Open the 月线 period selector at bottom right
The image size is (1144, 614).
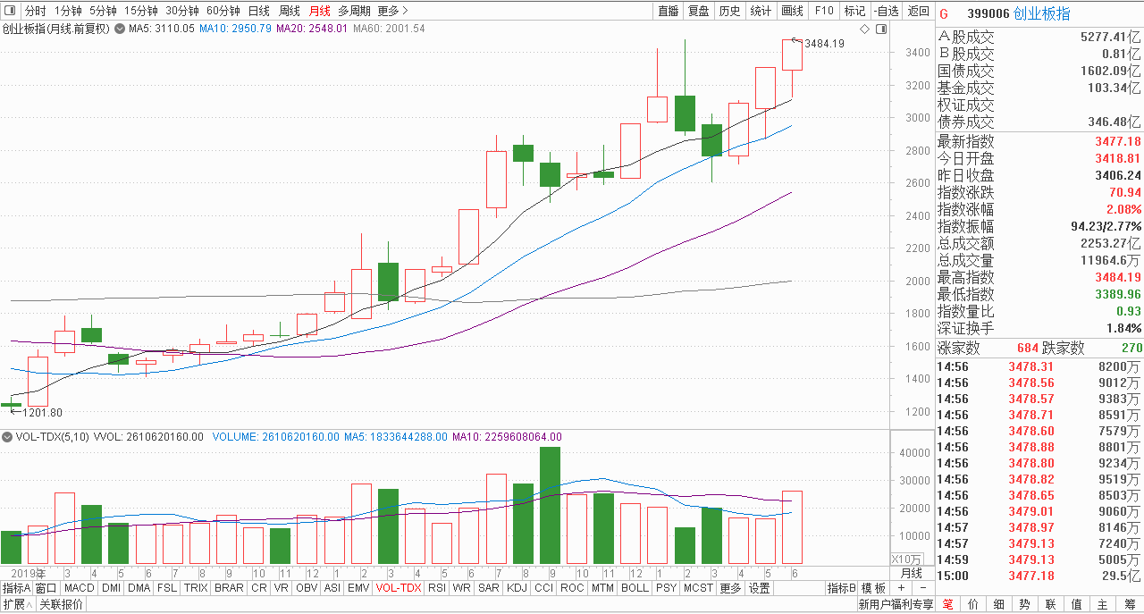point(911,573)
